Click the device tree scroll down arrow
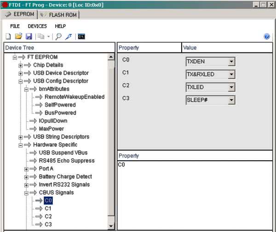Image resolution: width=276 pixels, height=232 pixels. click(111, 226)
